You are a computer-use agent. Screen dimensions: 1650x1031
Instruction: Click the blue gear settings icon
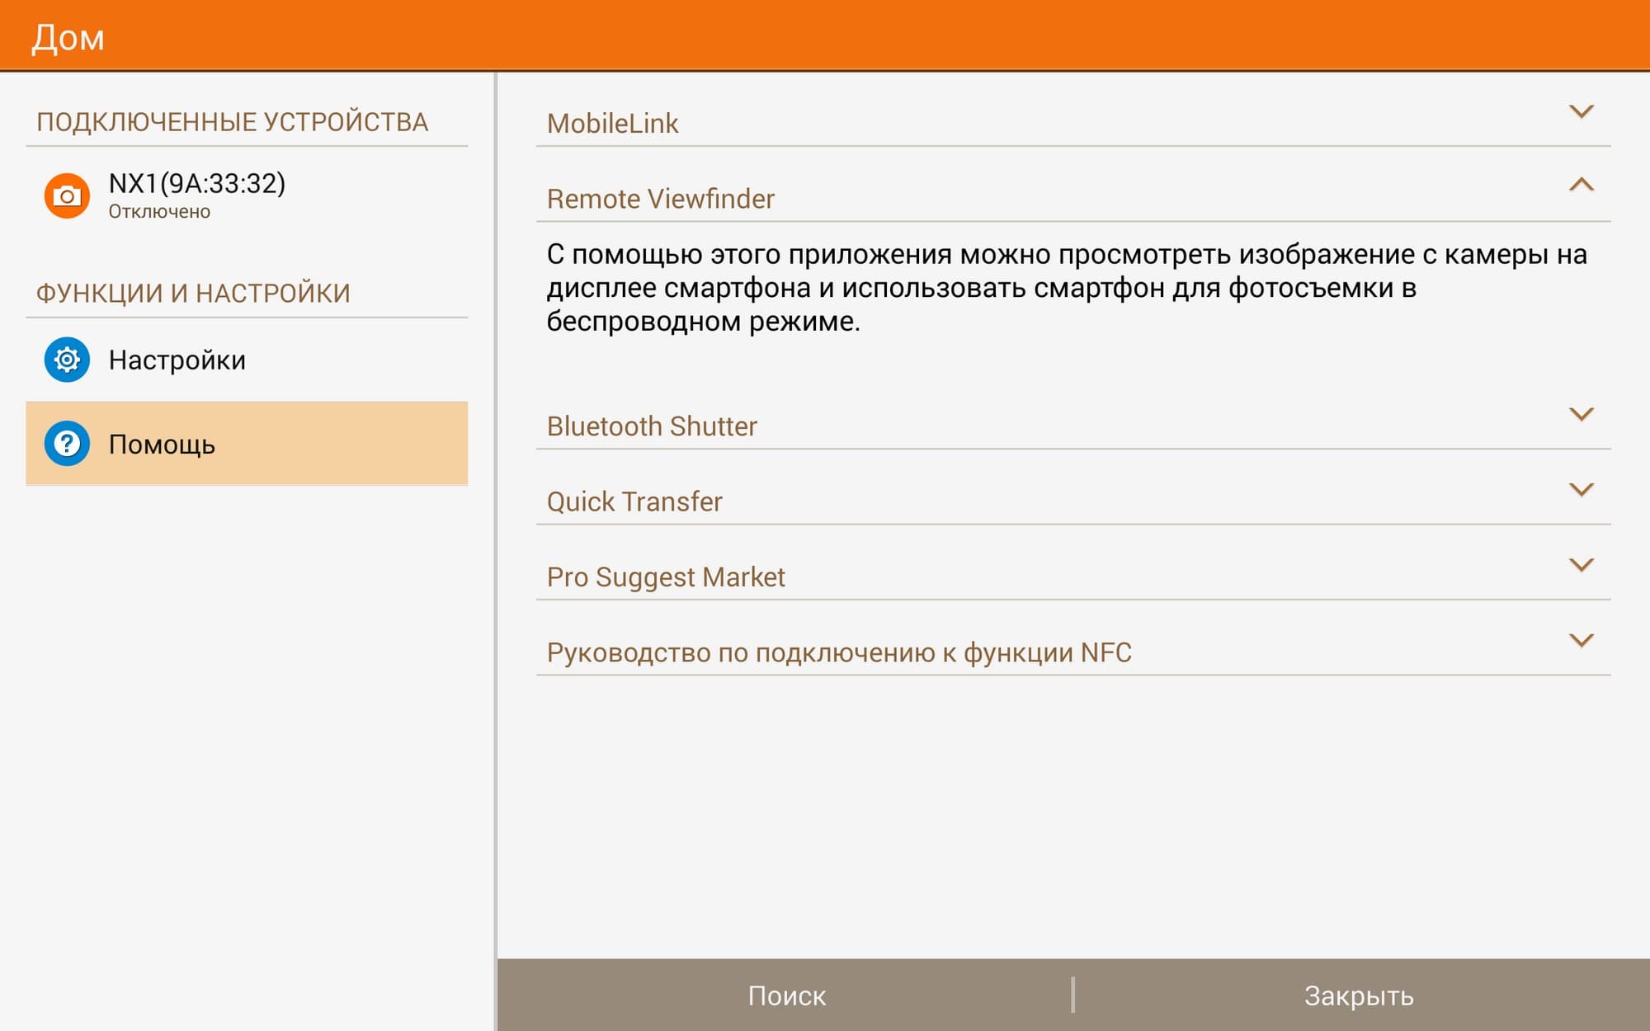point(67,360)
